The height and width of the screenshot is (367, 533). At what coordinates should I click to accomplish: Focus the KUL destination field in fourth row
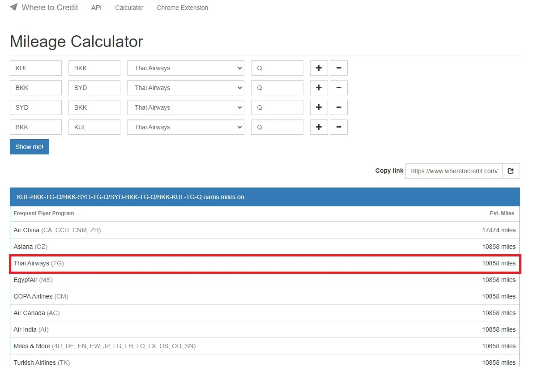point(94,127)
